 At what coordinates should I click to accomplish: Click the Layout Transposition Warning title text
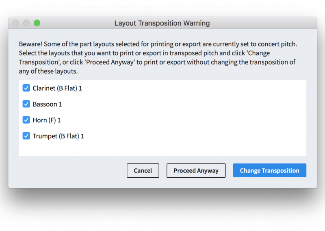pyautogui.click(x=162, y=23)
